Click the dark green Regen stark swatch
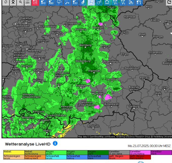Viewport: 172px width, 163px height. [x=98, y=152]
